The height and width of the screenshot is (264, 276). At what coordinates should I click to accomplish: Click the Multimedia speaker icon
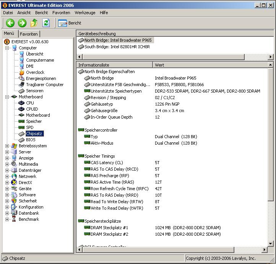point(14,164)
